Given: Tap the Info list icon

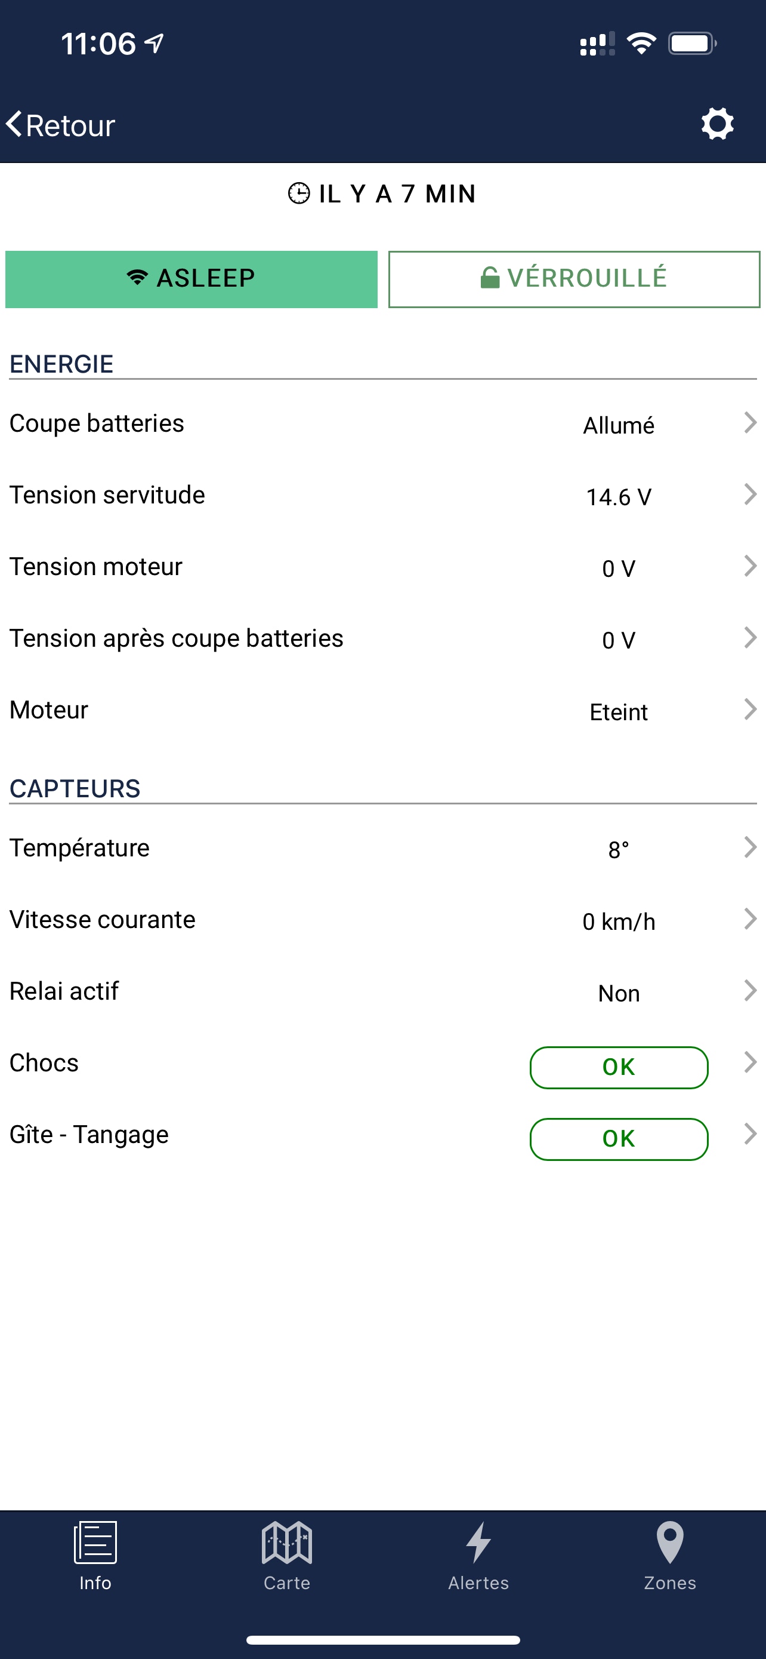Looking at the screenshot, I should [x=95, y=1543].
